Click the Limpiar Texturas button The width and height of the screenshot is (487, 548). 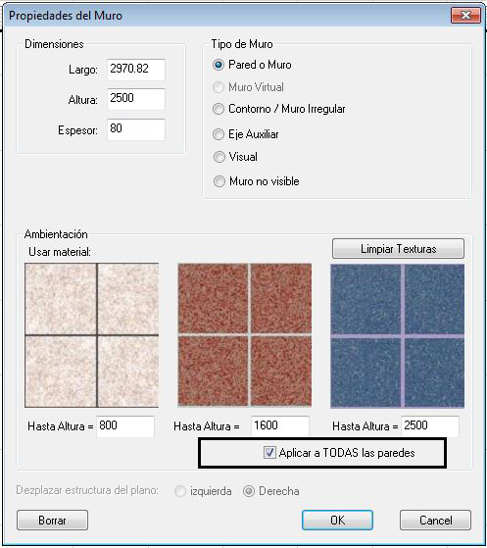click(398, 249)
